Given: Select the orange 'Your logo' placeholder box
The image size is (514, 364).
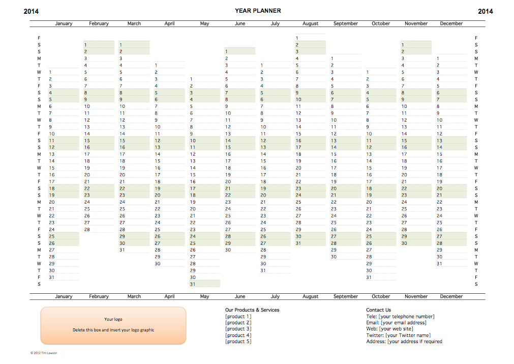Looking at the screenshot, I should tap(113, 325).
